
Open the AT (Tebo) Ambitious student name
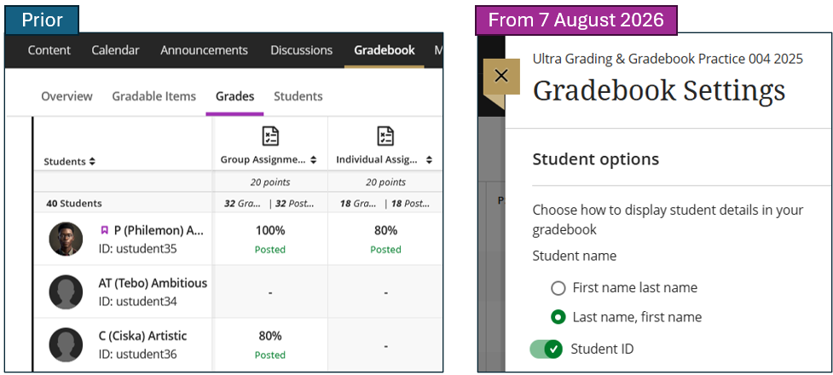[153, 283]
